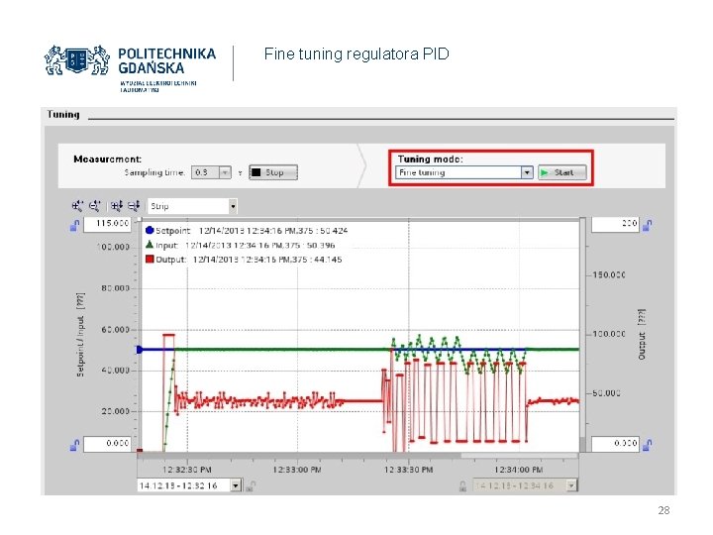Click the Measurement label
The width and height of the screenshot is (713, 535).
pyautogui.click(x=107, y=160)
